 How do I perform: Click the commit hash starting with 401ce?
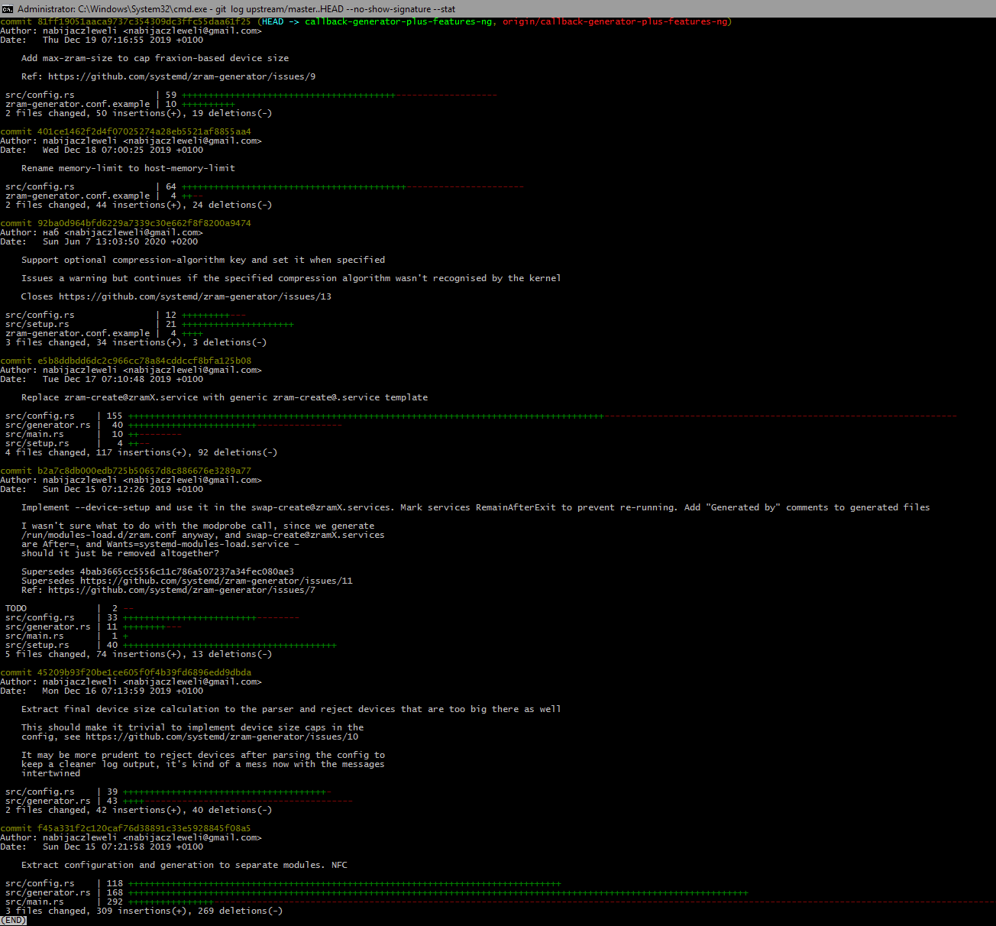pos(144,131)
